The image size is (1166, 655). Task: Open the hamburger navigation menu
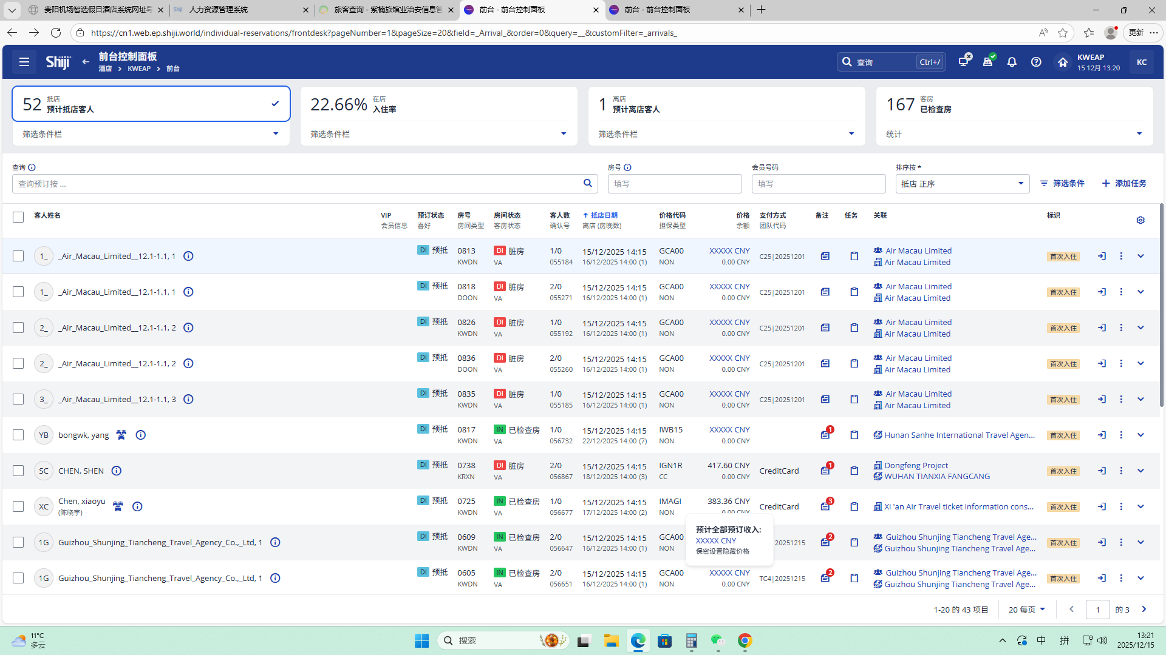coord(24,62)
